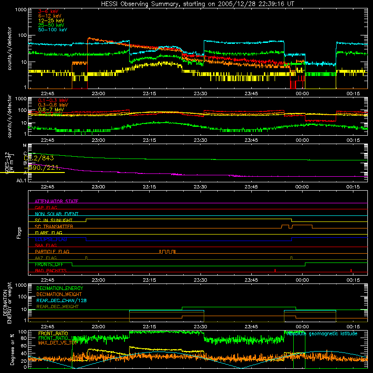Click the first BAD_PACKETS red spike before 00:00

[275, 270]
